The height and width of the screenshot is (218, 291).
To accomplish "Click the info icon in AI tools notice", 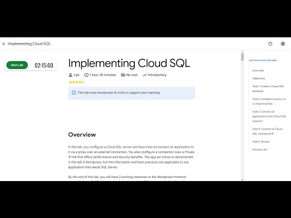I will tap(74, 93).
